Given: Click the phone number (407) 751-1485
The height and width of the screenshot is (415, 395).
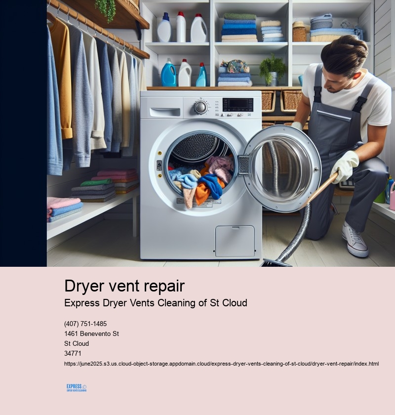Looking at the screenshot, I should click(x=85, y=324).
